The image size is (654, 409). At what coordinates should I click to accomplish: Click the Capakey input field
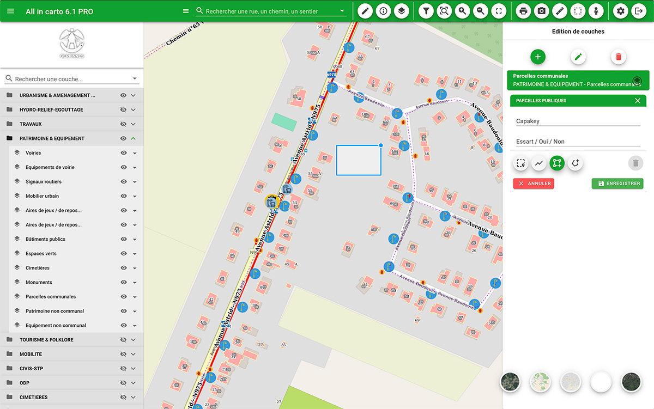[x=578, y=121]
